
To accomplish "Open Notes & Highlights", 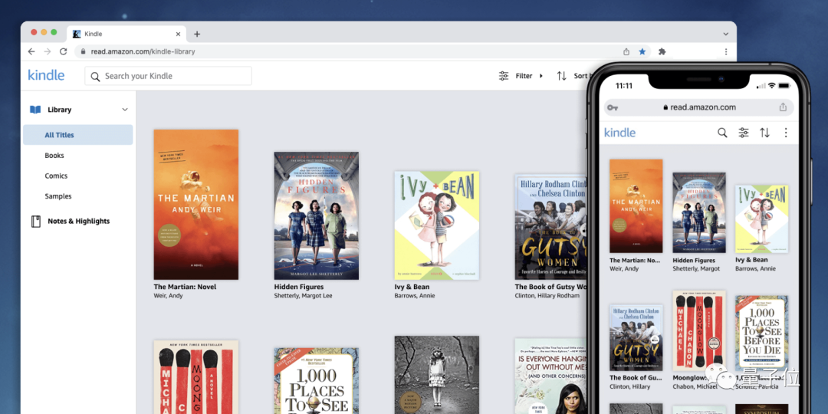I will [78, 222].
